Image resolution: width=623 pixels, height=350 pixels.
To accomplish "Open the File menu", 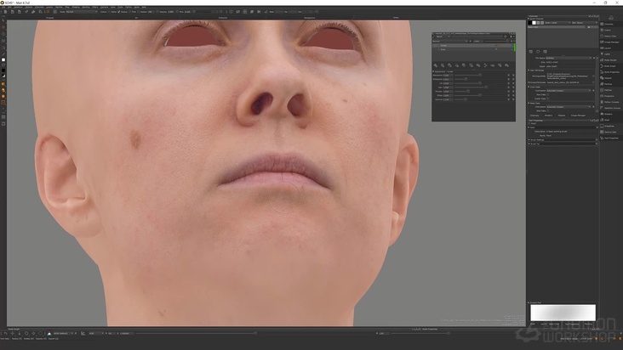I will (4, 7).
